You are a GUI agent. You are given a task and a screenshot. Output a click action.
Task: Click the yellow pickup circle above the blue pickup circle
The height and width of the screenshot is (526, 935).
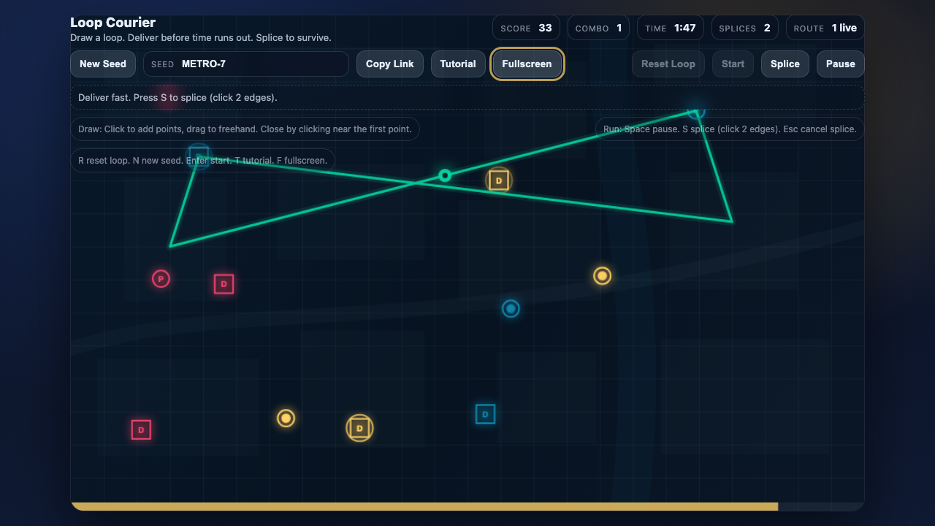pos(602,275)
